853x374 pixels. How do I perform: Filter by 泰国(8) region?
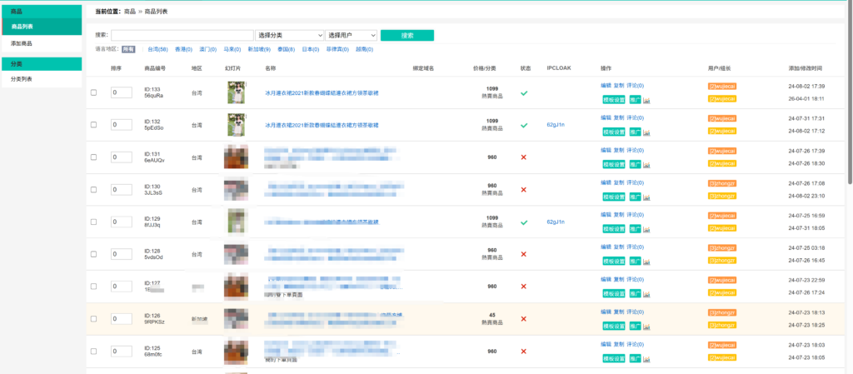[287, 49]
